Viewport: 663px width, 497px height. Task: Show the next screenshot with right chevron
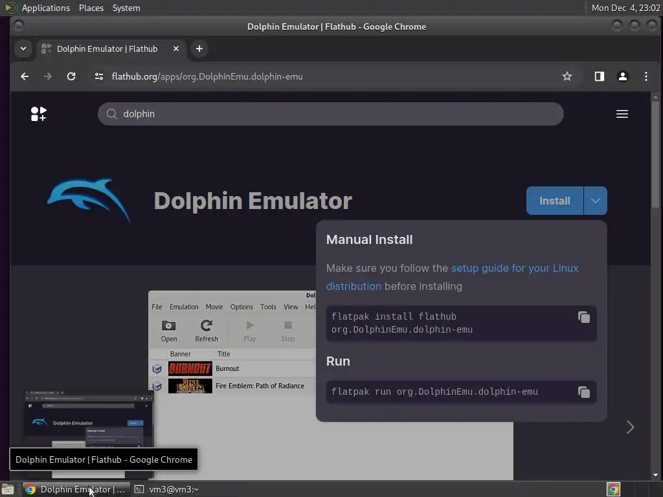(x=630, y=427)
